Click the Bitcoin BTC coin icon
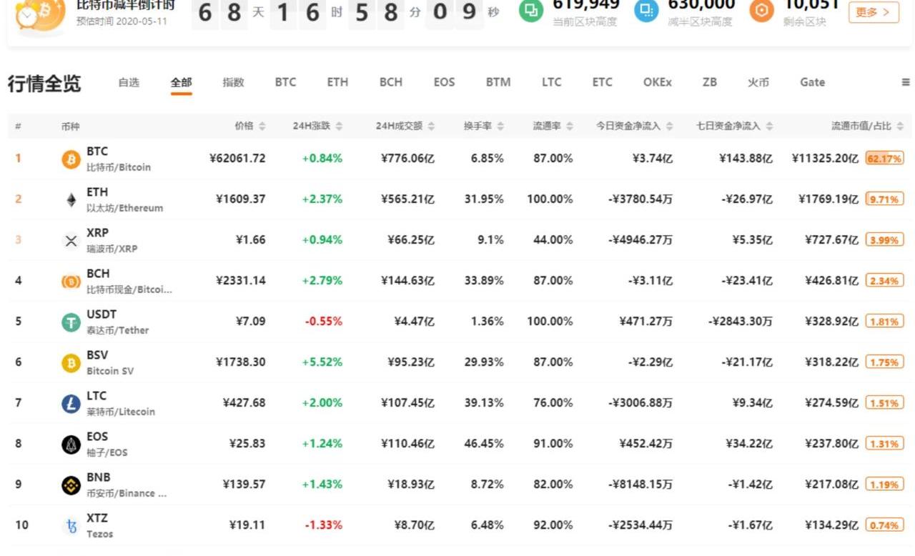The width and height of the screenshot is (915, 556). pyautogui.click(x=71, y=159)
